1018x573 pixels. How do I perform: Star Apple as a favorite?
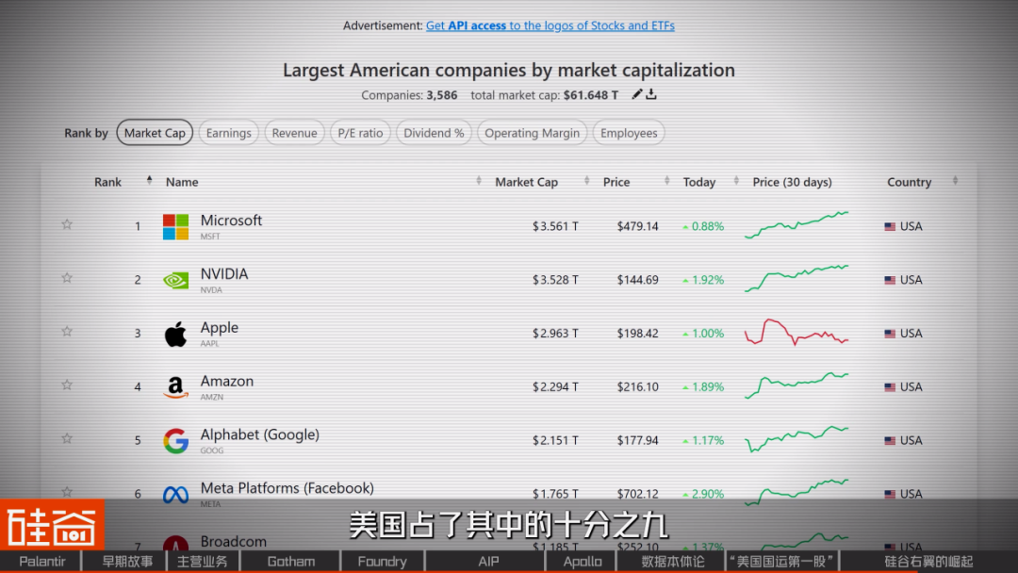coord(67,332)
